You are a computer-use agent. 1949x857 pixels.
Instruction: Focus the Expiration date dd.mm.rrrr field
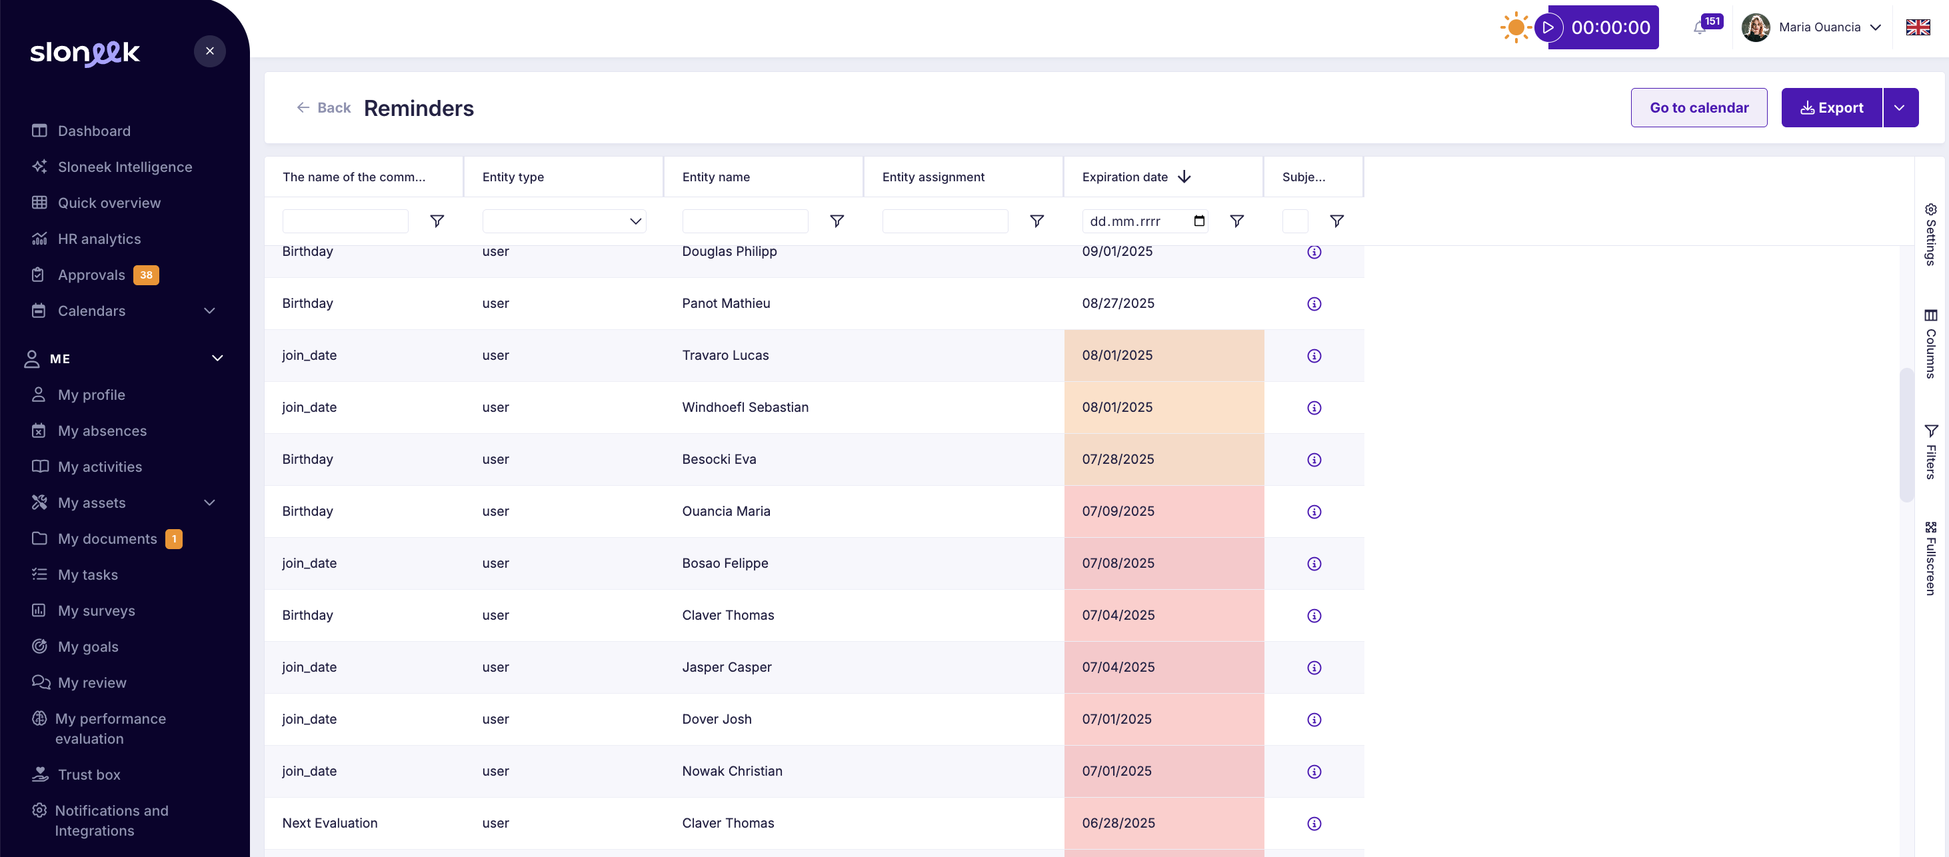[x=1144, y=221]
